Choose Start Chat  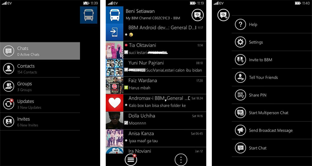pyautogui.click(x=272, y=148)
